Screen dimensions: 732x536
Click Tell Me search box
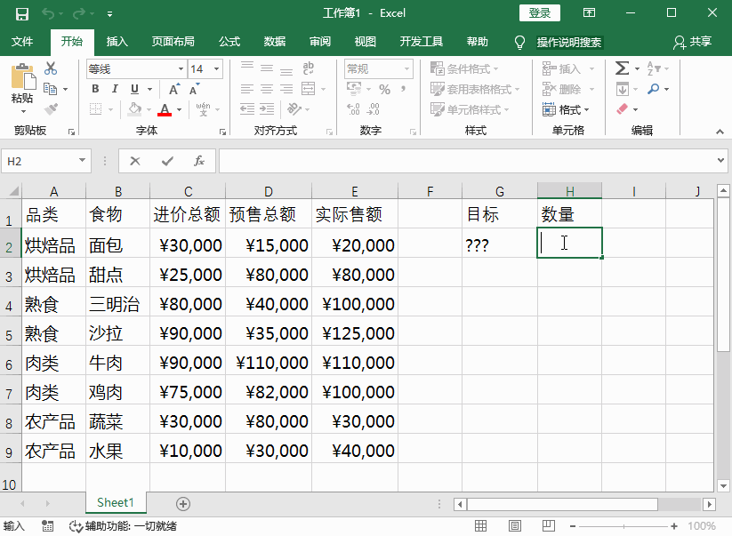pyautogui.click(x=569, y=43)
